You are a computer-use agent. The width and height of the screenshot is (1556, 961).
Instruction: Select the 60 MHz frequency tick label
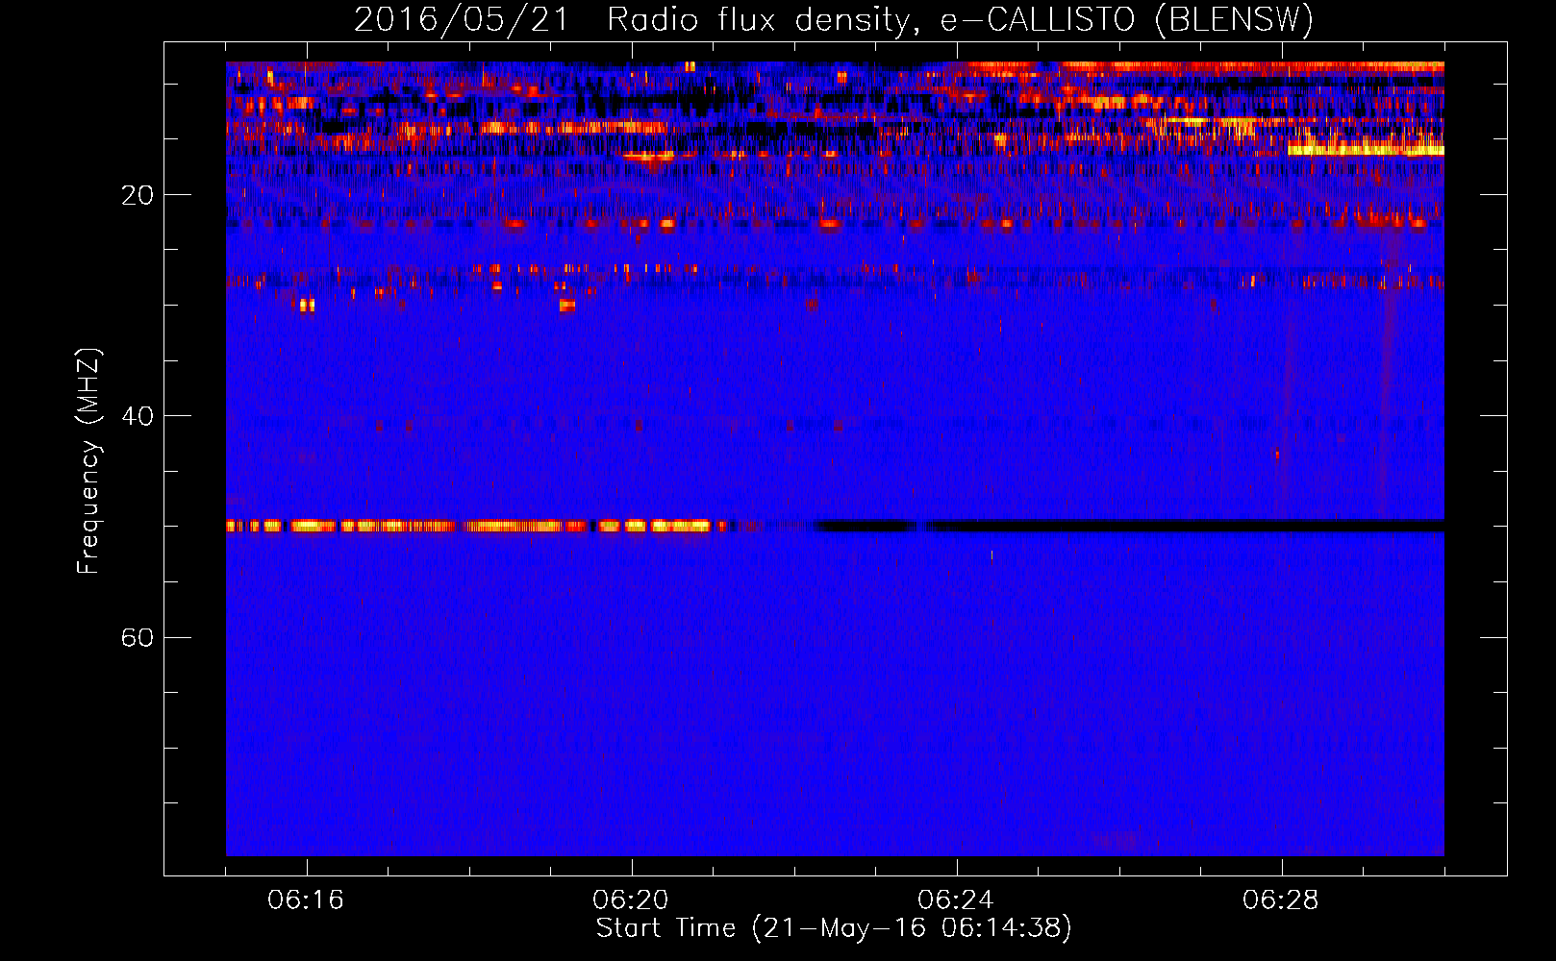coord(138,637)
